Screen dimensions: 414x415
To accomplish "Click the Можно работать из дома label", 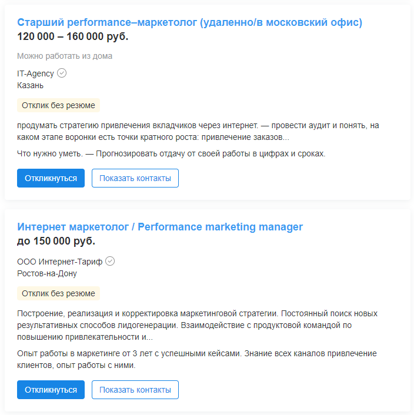I will point(65,56).
